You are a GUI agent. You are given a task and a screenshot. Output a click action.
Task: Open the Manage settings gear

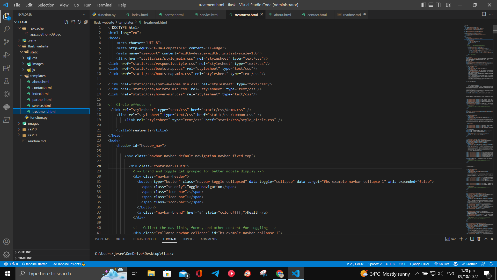(x=6, y=255)
